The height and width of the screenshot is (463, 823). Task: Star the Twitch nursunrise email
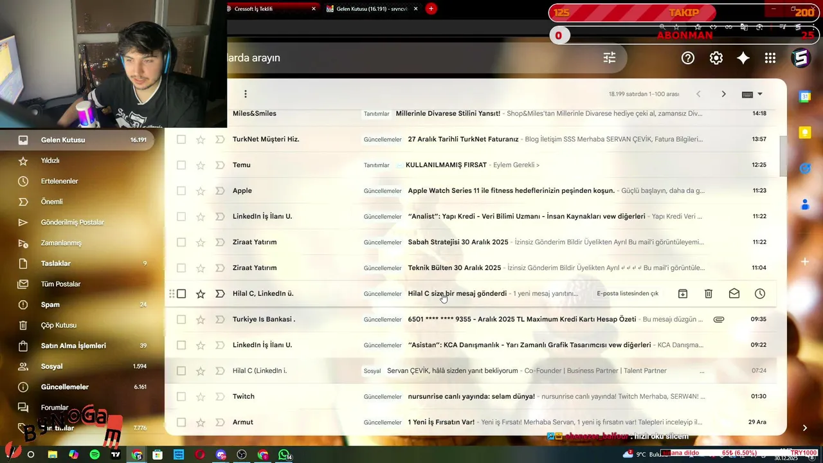pos(201,397)
